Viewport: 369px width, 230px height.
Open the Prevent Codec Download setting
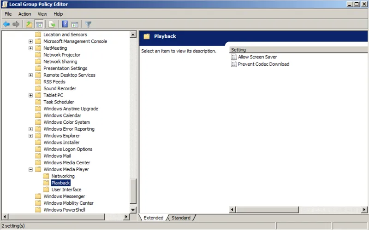coord(263,64)
